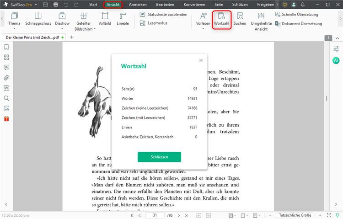Image resolution: width=343 pixels, height=219 pixels.
Task: Expand the Vorlesen dropdown arrow
Action: coord(203,28)
